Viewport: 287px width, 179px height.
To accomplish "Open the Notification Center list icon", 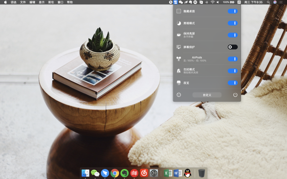I will pyautogui.click(x=281, y=2).
